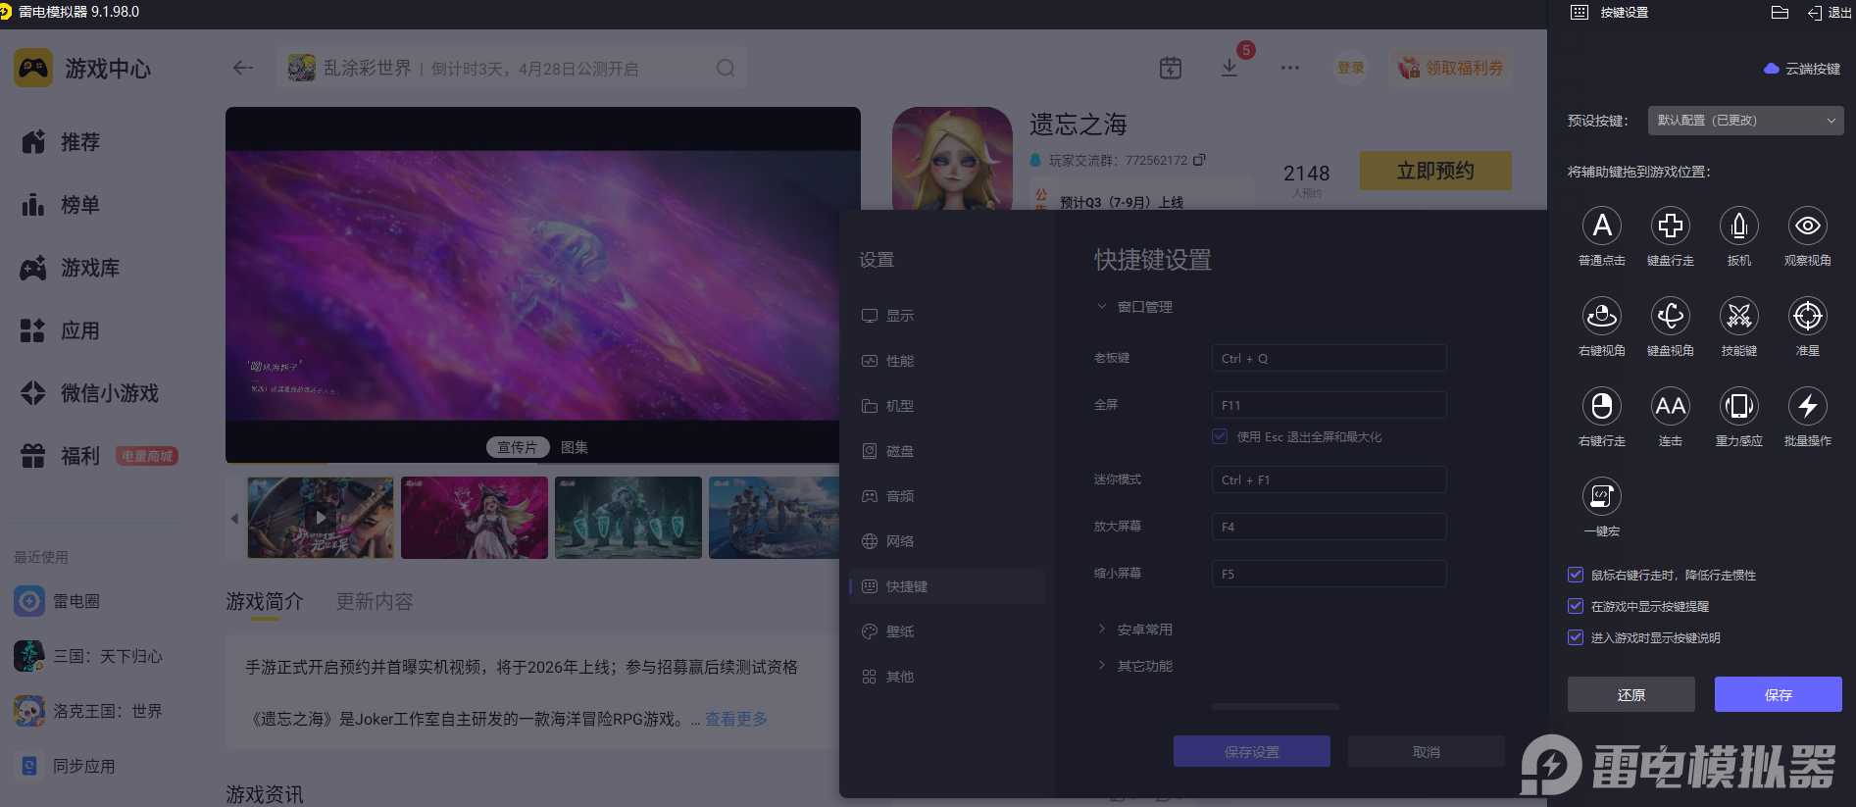Toggle 鼠标右键行走时降低行走惯性 checkbox

1576,575
